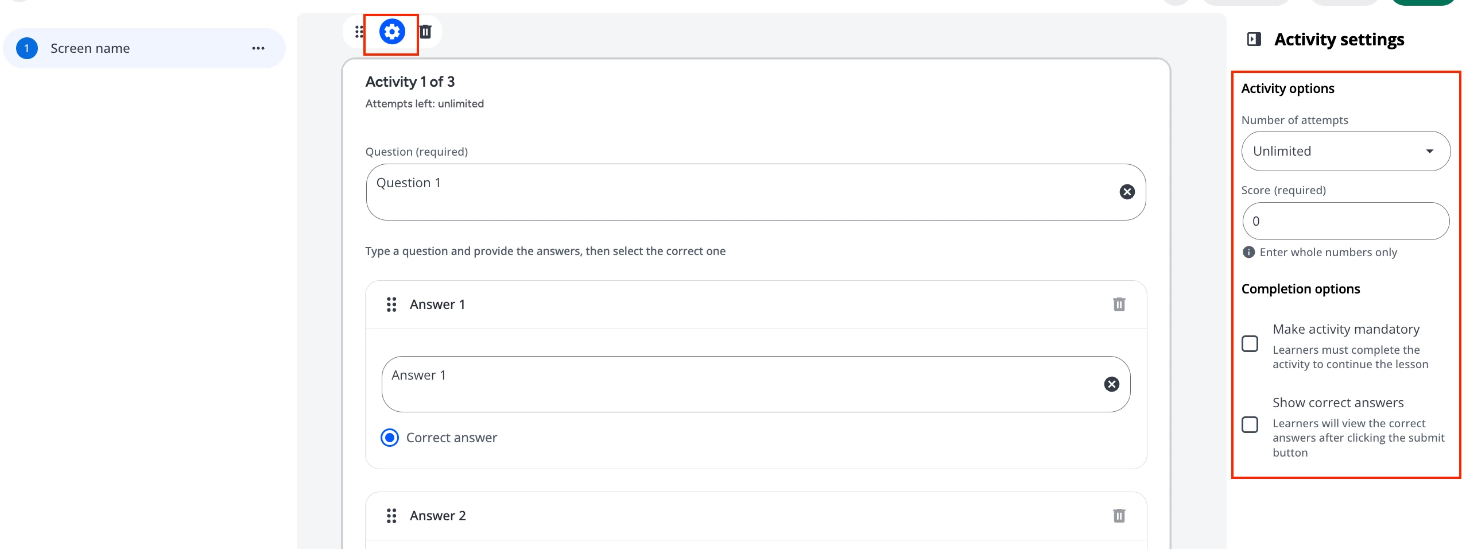Click into the Question text field
The image size is (1466, 549).
(740, 192)
